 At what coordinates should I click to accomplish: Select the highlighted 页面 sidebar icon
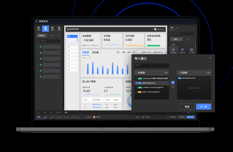click(x=45, y=28)
